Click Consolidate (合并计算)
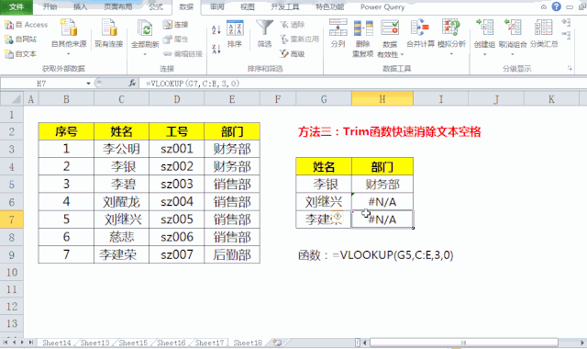Image resolution: width=587 pixels, height=349 pixels. pyautogui.click(x=420, y=33)
